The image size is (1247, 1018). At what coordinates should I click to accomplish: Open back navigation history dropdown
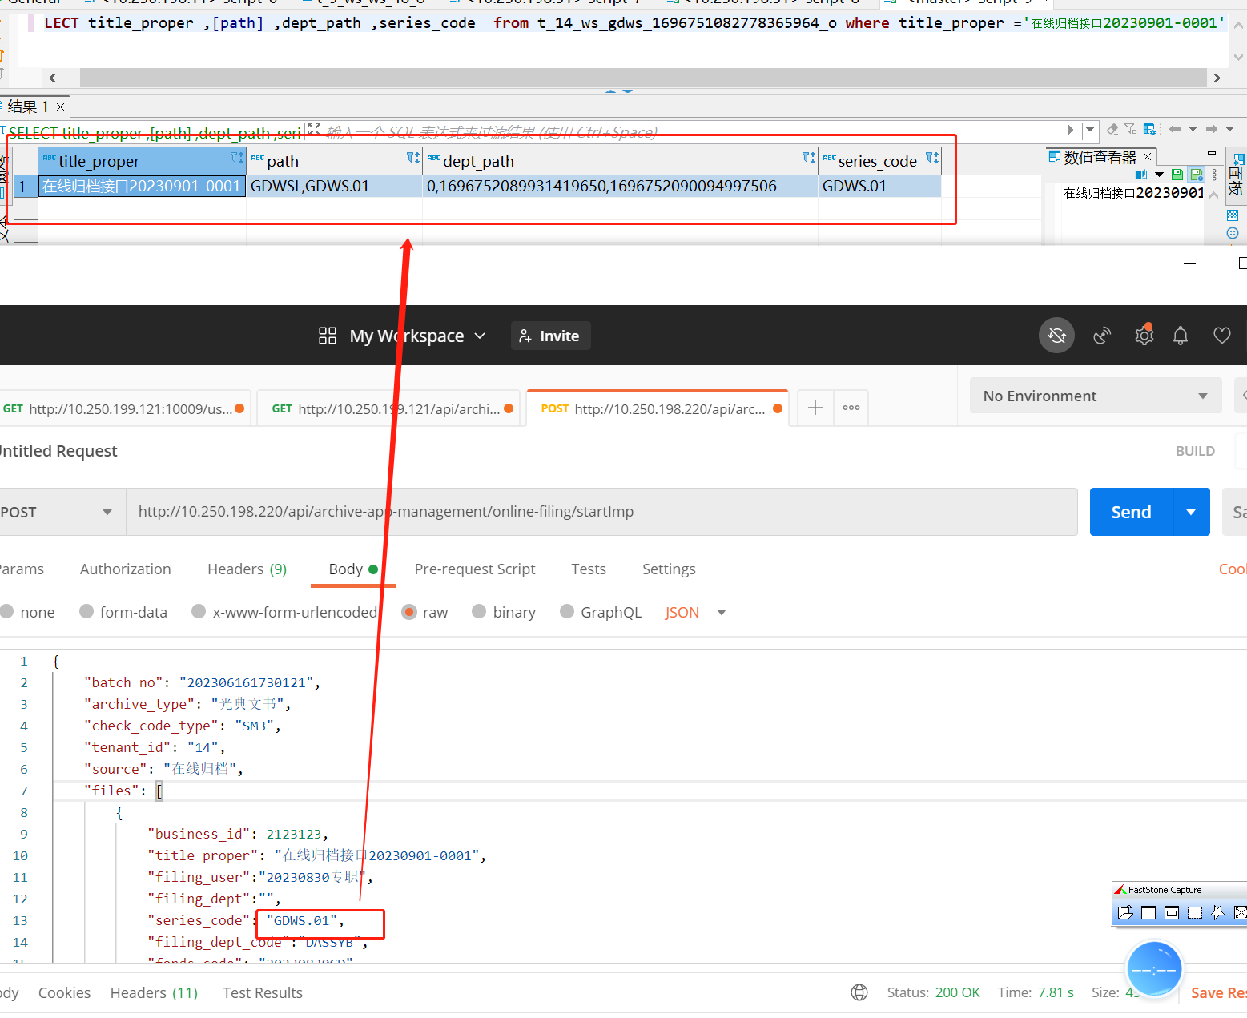[1193, 129]
